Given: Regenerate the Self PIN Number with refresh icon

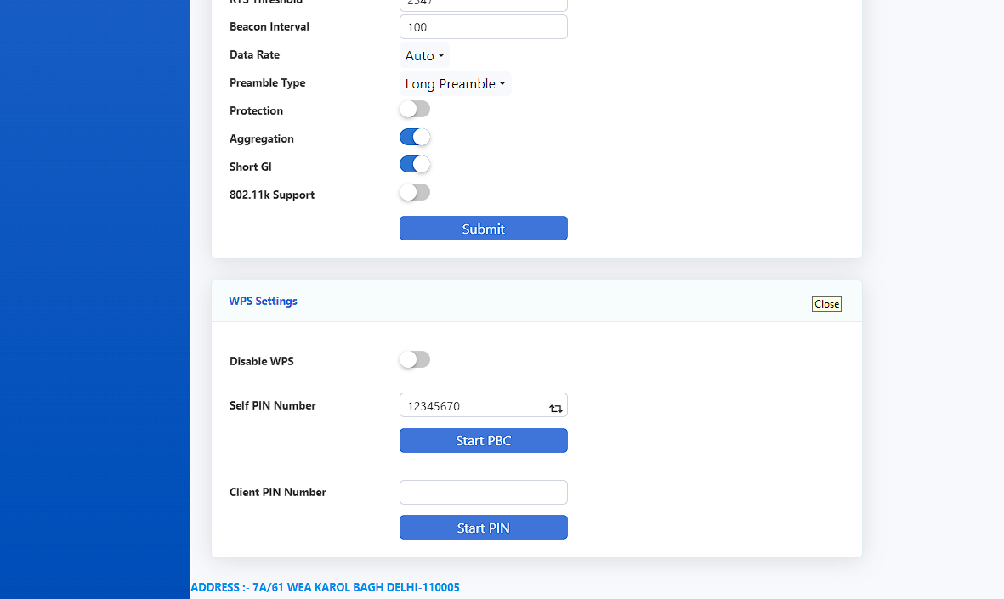Looking at the screenshot, I should (556, 409).
